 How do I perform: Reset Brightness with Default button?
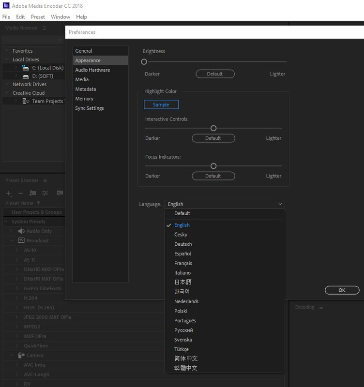[215, 74]
